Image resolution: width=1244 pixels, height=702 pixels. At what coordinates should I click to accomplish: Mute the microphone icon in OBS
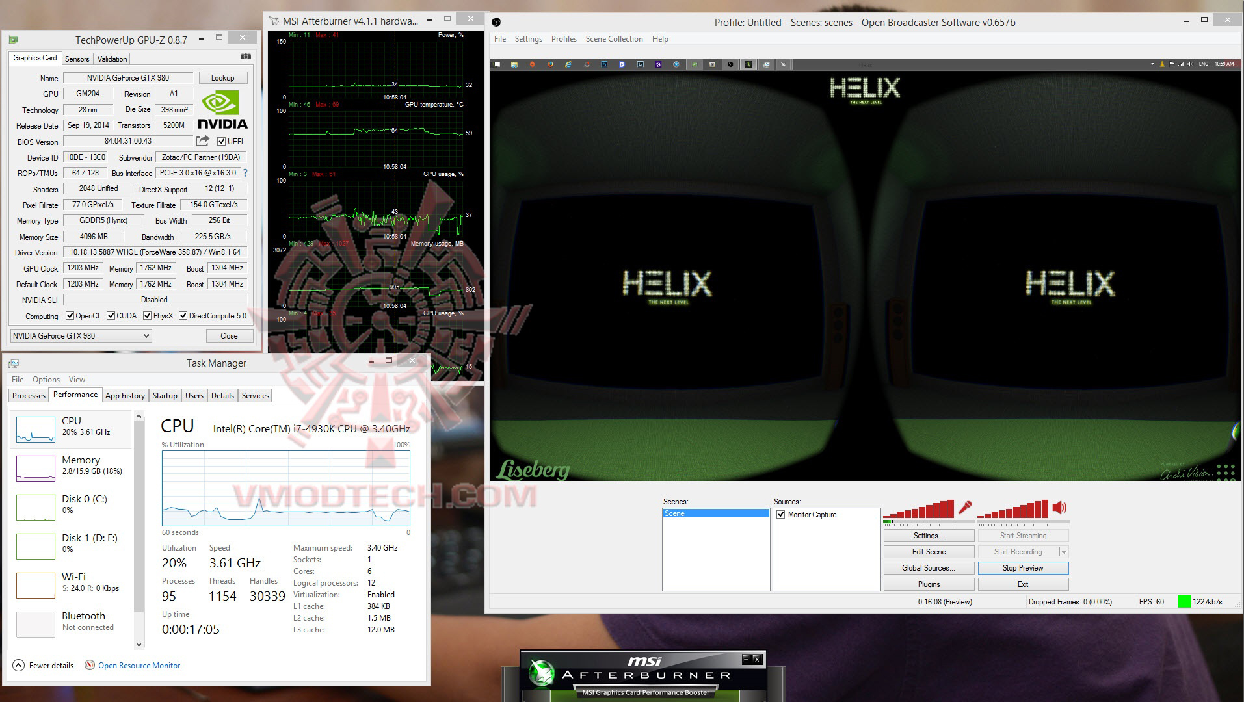coord(965,508)
